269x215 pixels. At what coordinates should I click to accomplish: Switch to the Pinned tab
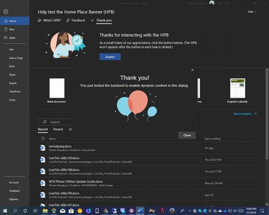pyautogui.click(x=58, y=129)
